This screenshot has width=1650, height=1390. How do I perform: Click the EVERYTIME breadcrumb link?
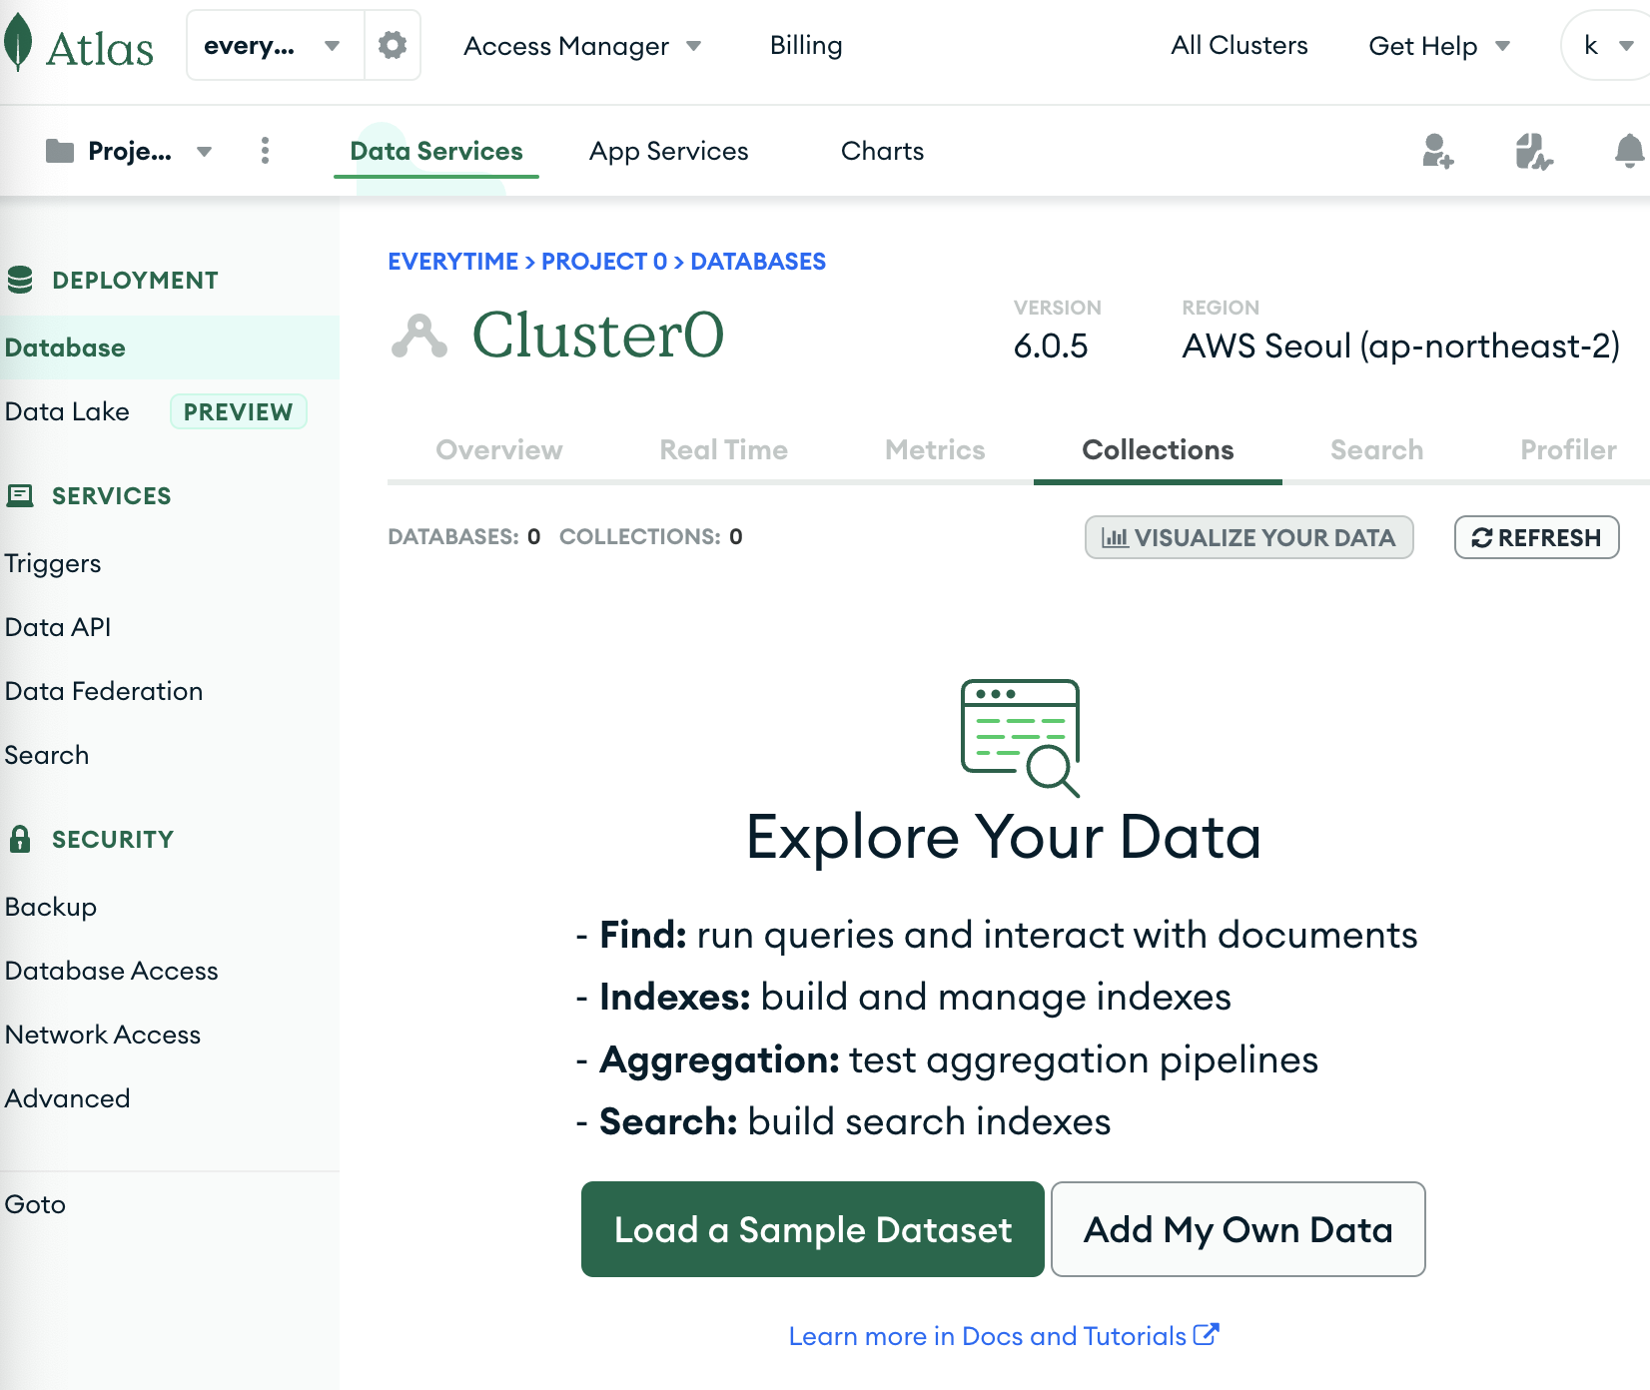[452, 262]
